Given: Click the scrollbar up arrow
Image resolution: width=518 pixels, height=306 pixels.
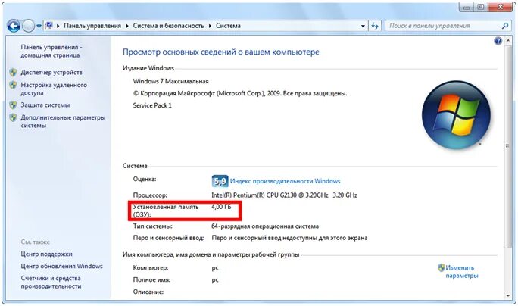Looking at the screenshot, I should (507, 41).
